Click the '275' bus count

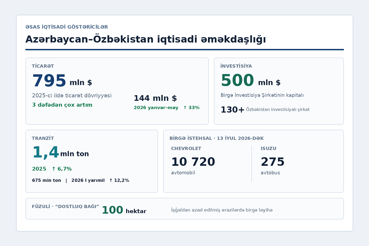[x=273, y=162]
